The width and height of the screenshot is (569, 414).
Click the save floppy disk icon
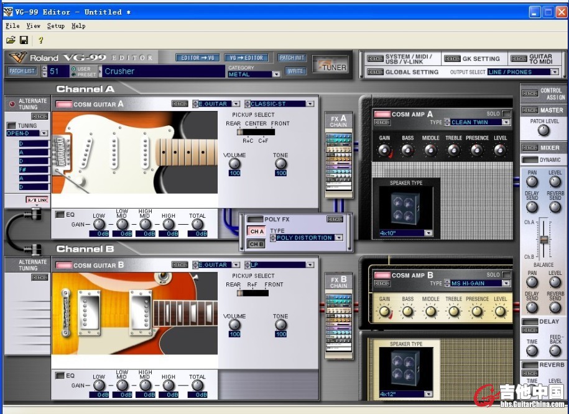point(24,40)
